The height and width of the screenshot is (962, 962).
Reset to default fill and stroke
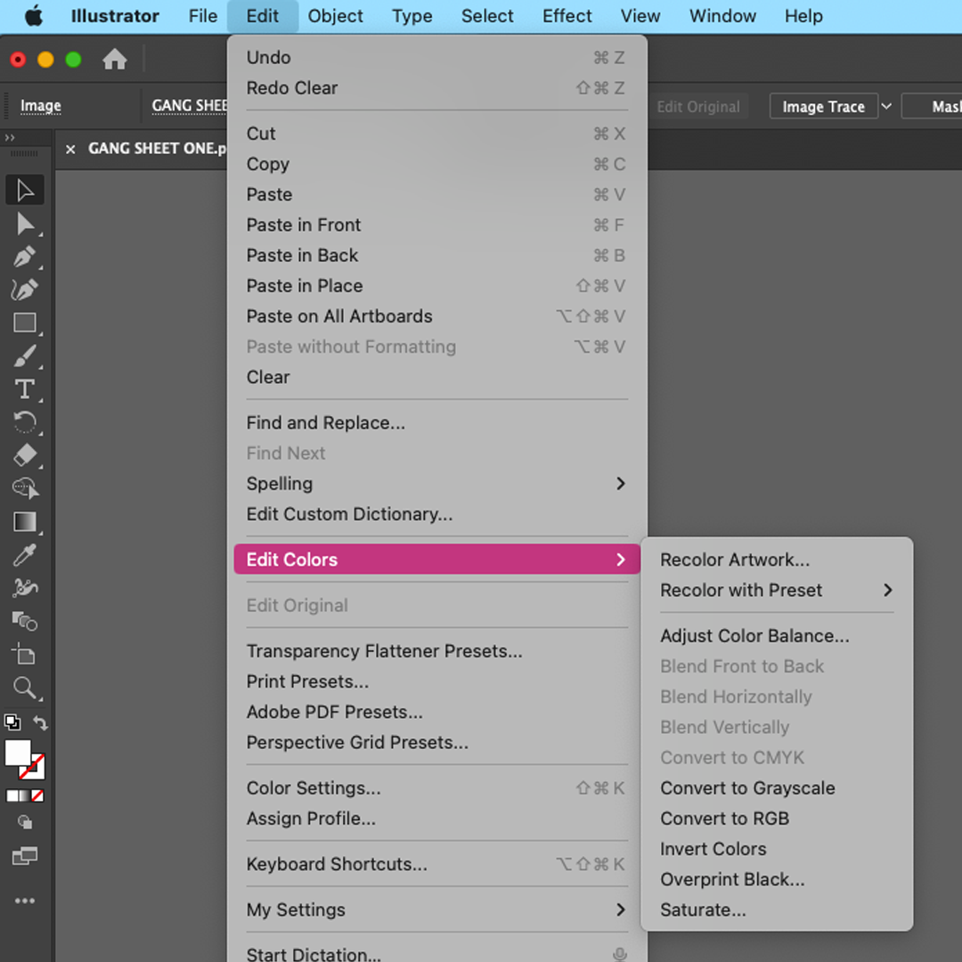(12, 723)
